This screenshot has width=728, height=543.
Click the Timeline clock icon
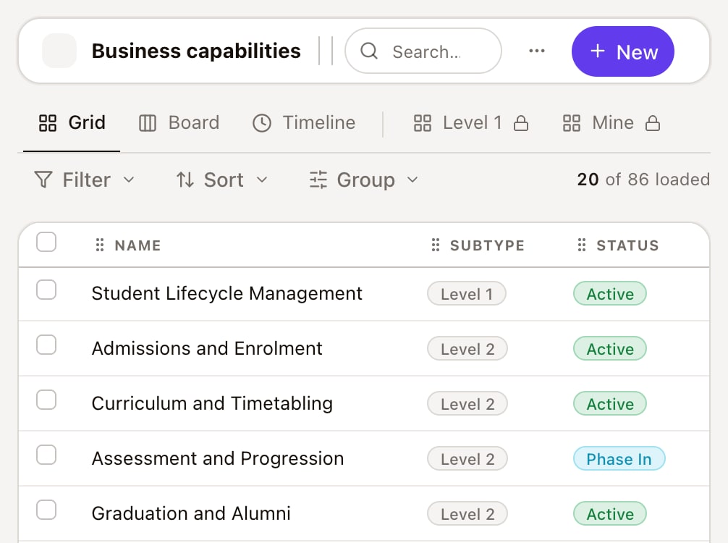(x=262, y=123)
